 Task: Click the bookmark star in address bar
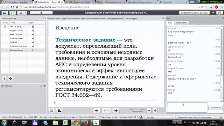tap(206, 7)
